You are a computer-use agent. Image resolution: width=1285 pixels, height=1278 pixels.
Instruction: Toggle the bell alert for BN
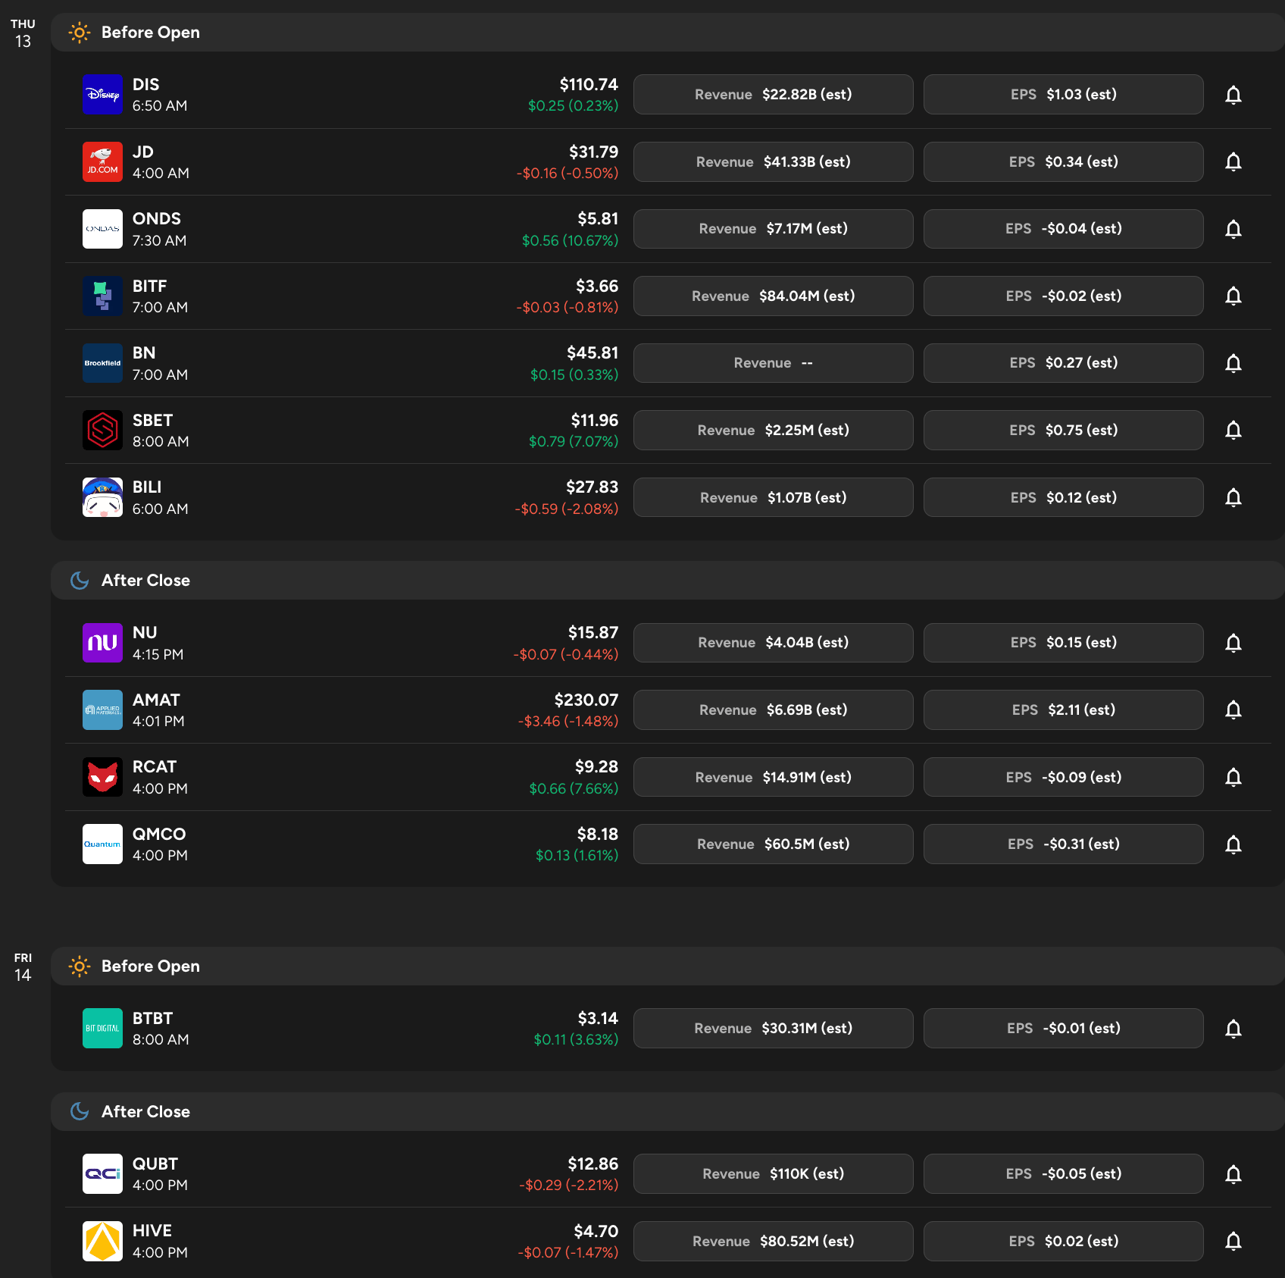1233,363
